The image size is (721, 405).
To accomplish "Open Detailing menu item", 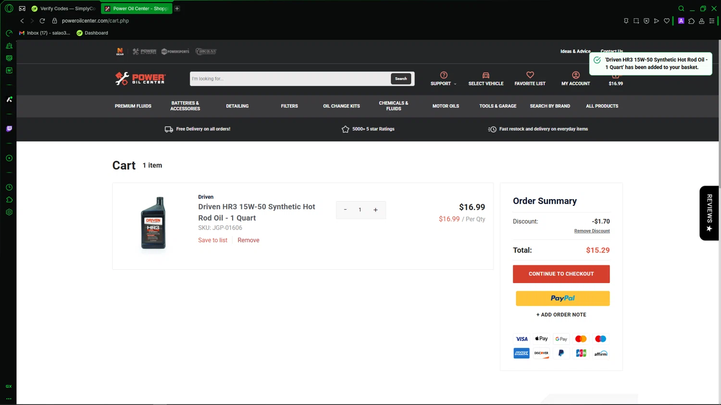I will [x=237, y=106].
